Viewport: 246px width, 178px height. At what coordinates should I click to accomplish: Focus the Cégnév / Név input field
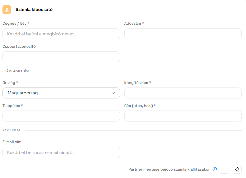pos(61,34)
